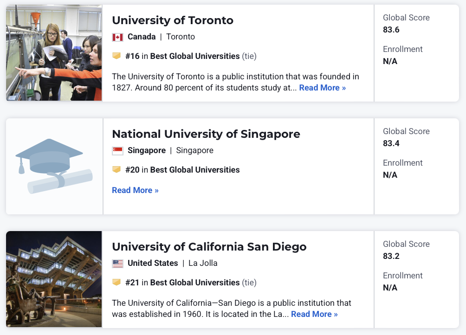
Task: Click '#20 in Best Global Universities' ranking text
Action: click(x=182, y=170)
